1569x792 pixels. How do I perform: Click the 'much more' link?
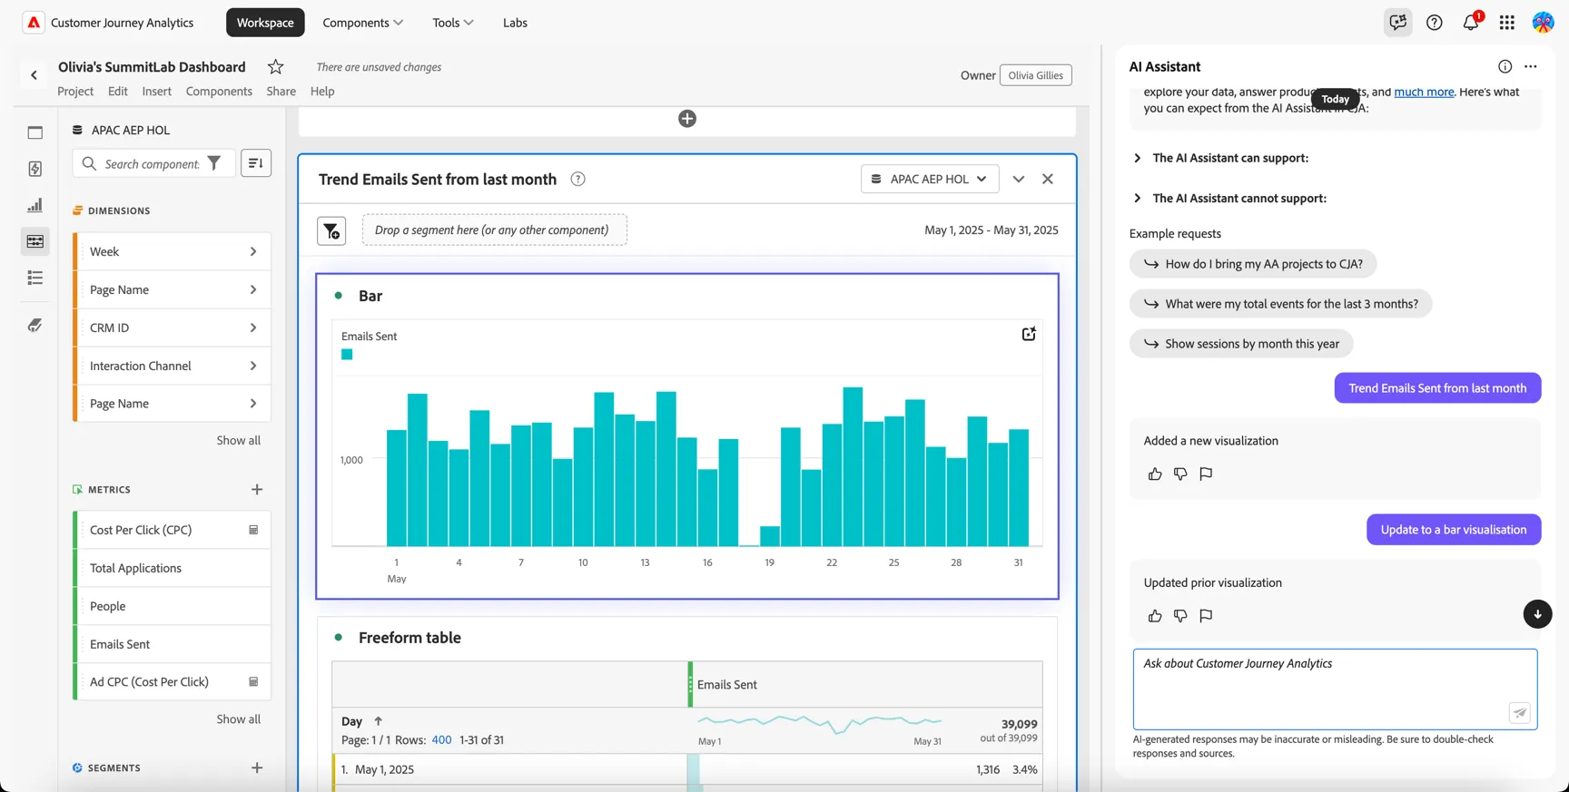pos(1424,92)
